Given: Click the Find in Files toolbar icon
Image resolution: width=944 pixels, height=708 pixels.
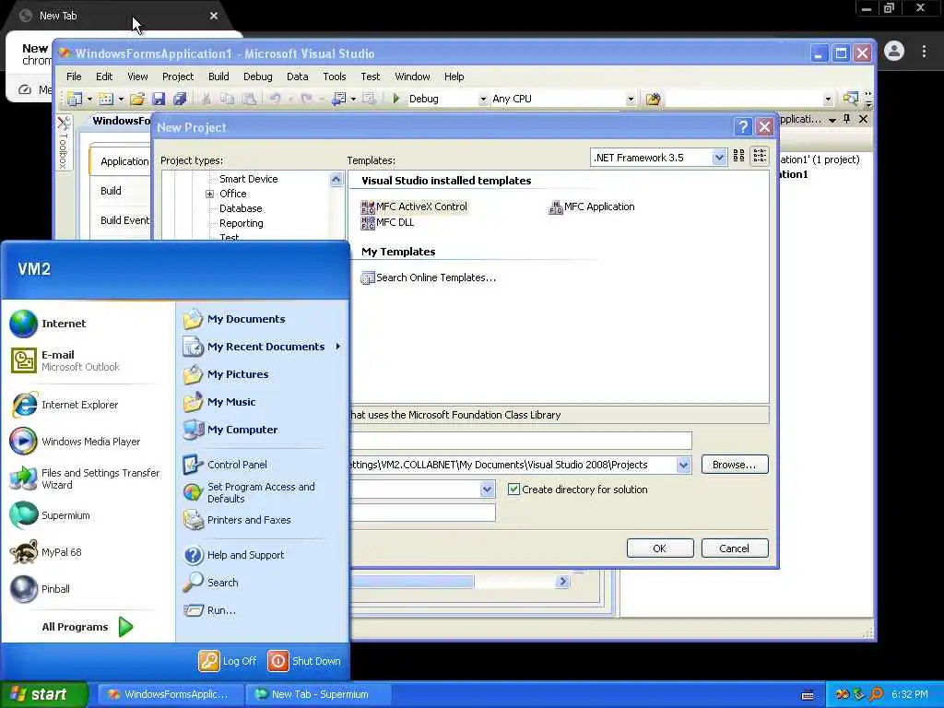Looking at the screenshot, I should pos(654,99).
